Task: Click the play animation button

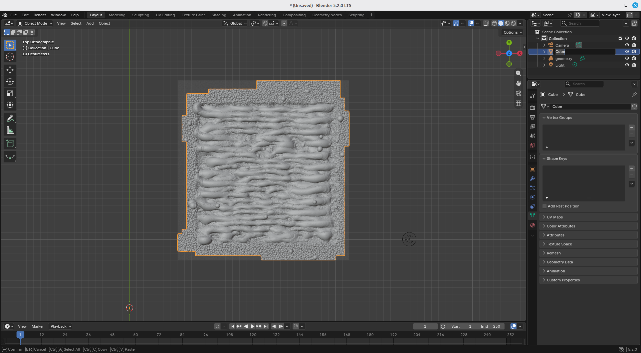Action: (252, 326)
